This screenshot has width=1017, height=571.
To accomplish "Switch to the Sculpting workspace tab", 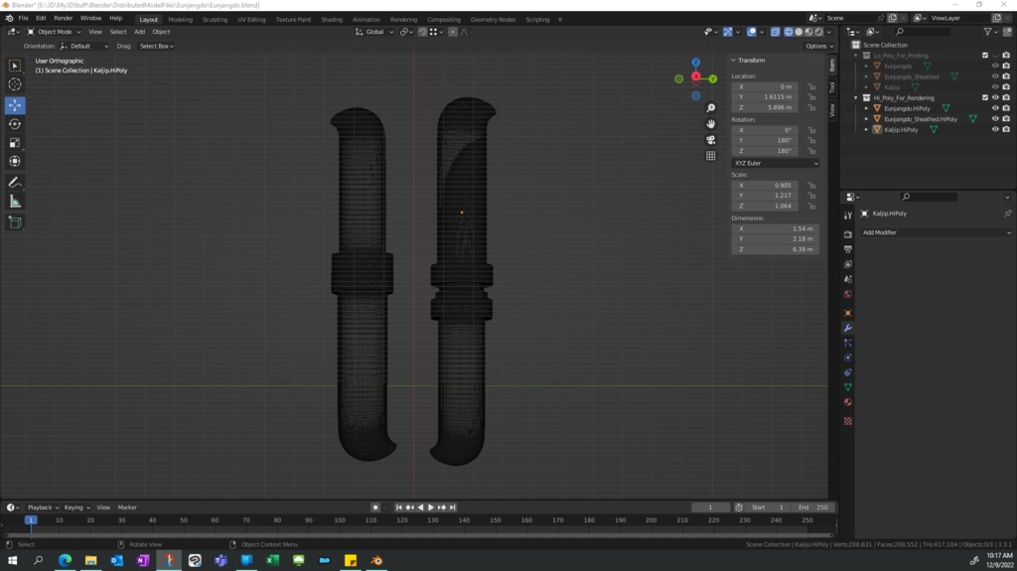I will click(x=215, y=19).
